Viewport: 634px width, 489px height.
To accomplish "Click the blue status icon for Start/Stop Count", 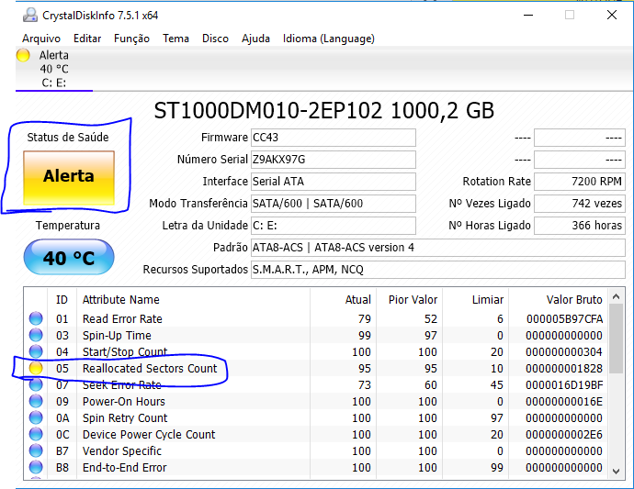I will [36, 351].
